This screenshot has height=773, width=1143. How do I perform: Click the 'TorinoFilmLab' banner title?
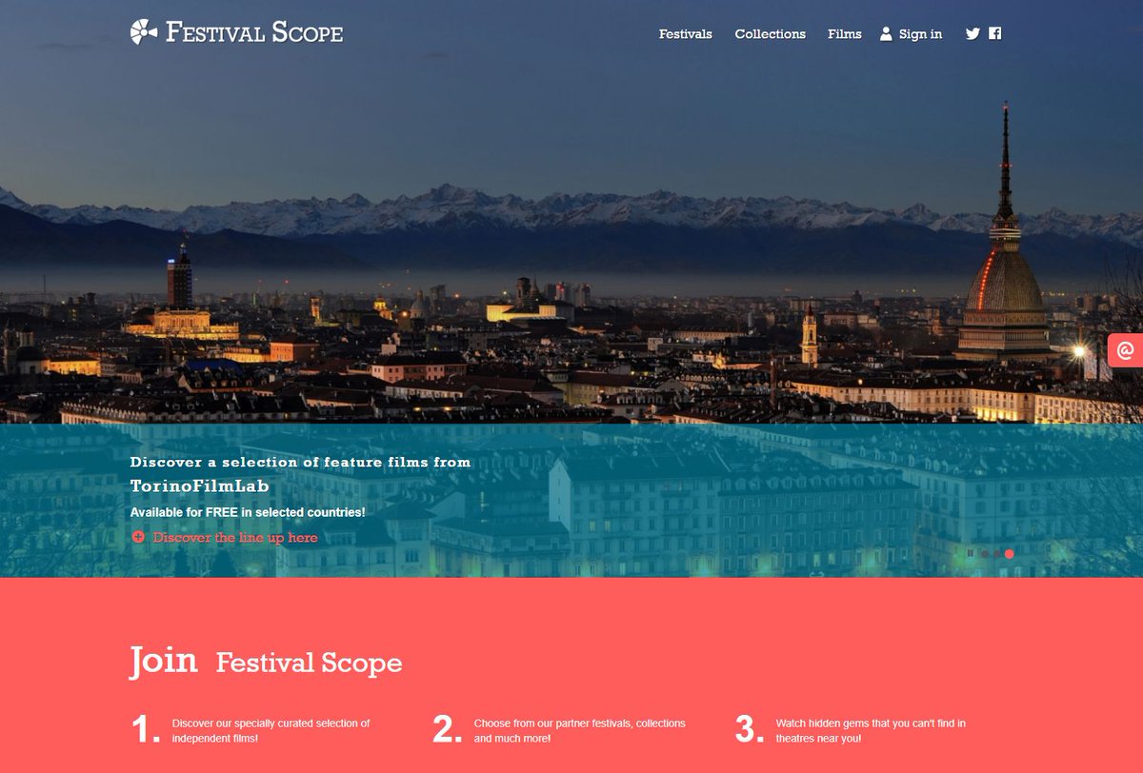pos(200,486)
